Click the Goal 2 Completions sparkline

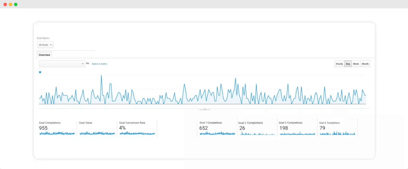pos(258,133)
